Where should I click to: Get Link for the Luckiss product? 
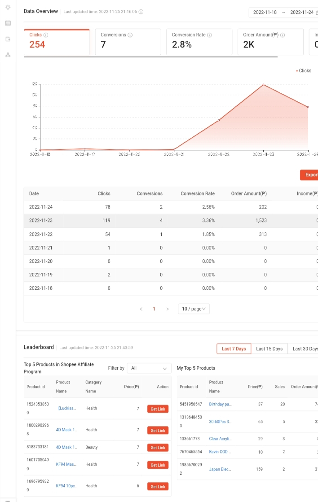(158, 409)
